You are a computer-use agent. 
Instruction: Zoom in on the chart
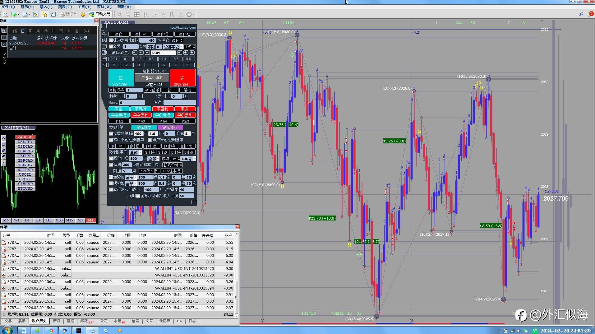119,14
